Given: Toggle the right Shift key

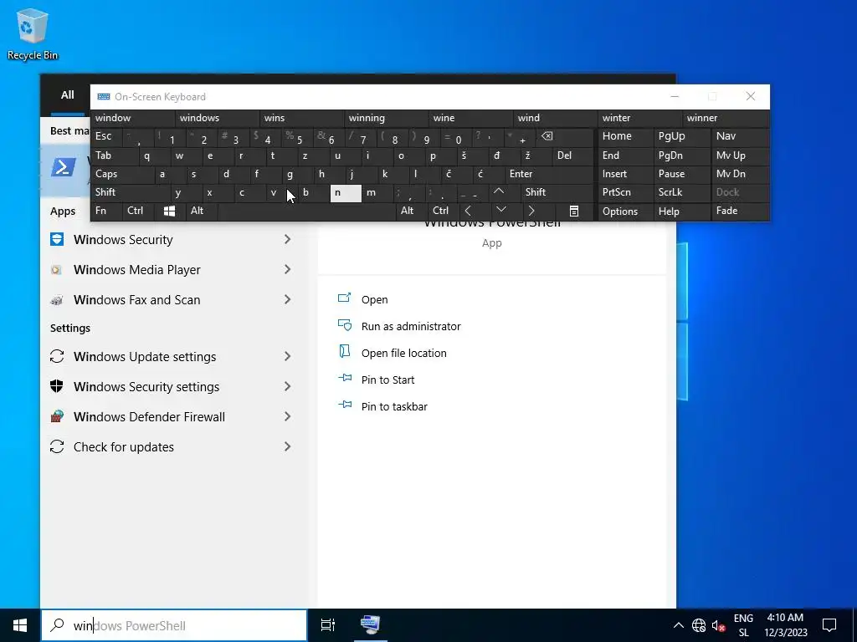Looking at the screenshot, I should click(x=557, y=192).
